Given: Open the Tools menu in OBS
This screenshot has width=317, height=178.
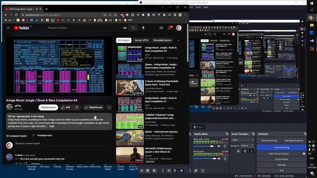Looking at the screenshot, I should (198, 7).
